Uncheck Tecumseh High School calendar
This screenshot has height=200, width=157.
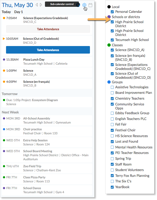click(112, 40)
